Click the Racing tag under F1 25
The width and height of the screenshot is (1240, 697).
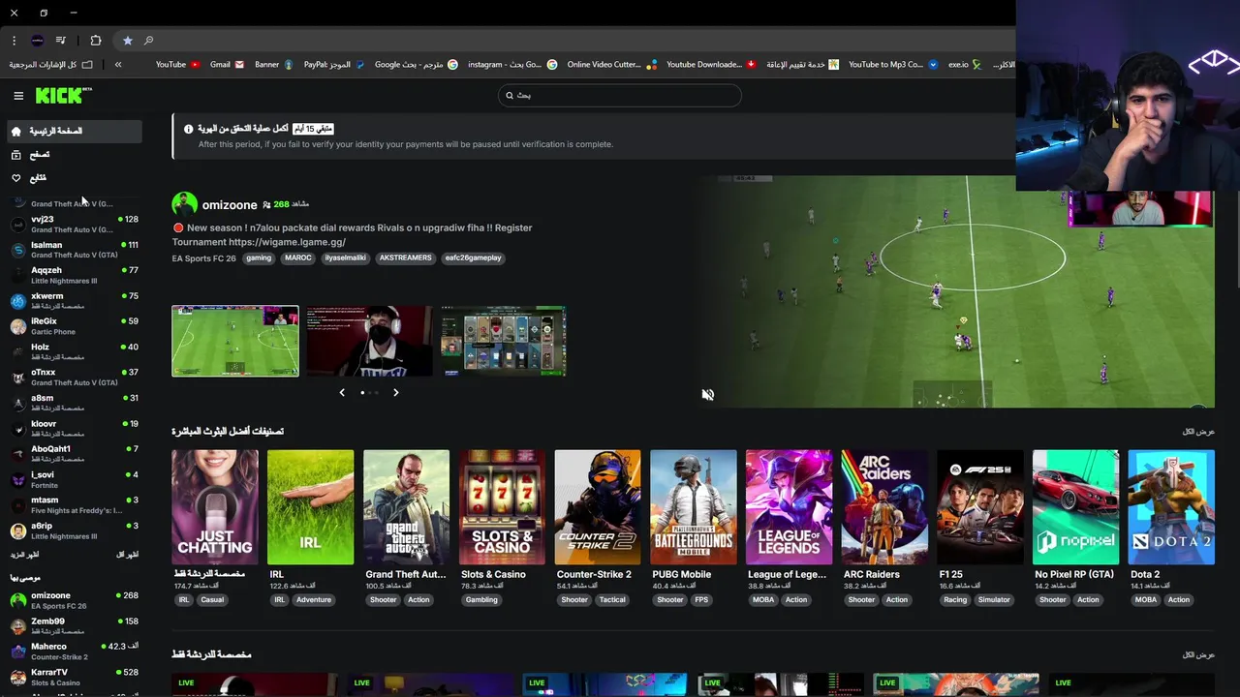(x=955, y=600)
